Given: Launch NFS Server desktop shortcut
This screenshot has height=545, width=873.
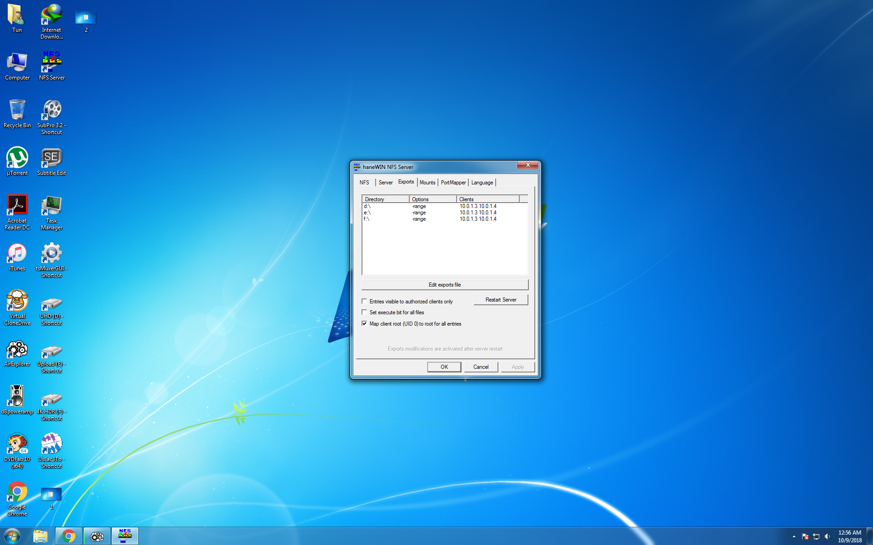Looking at the screenshot, I should 51,66.
